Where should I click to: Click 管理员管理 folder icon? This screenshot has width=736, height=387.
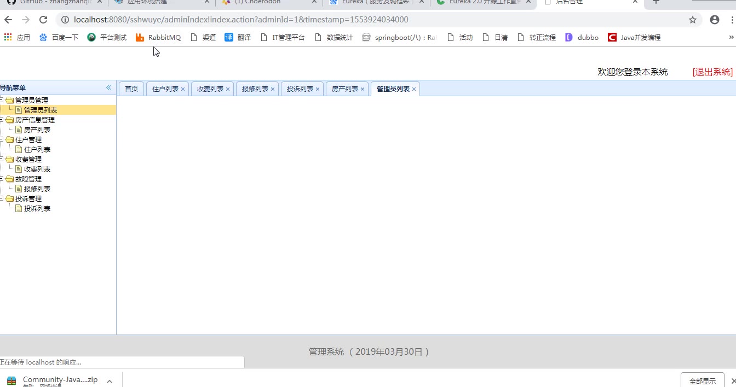(x=10, y=100)
